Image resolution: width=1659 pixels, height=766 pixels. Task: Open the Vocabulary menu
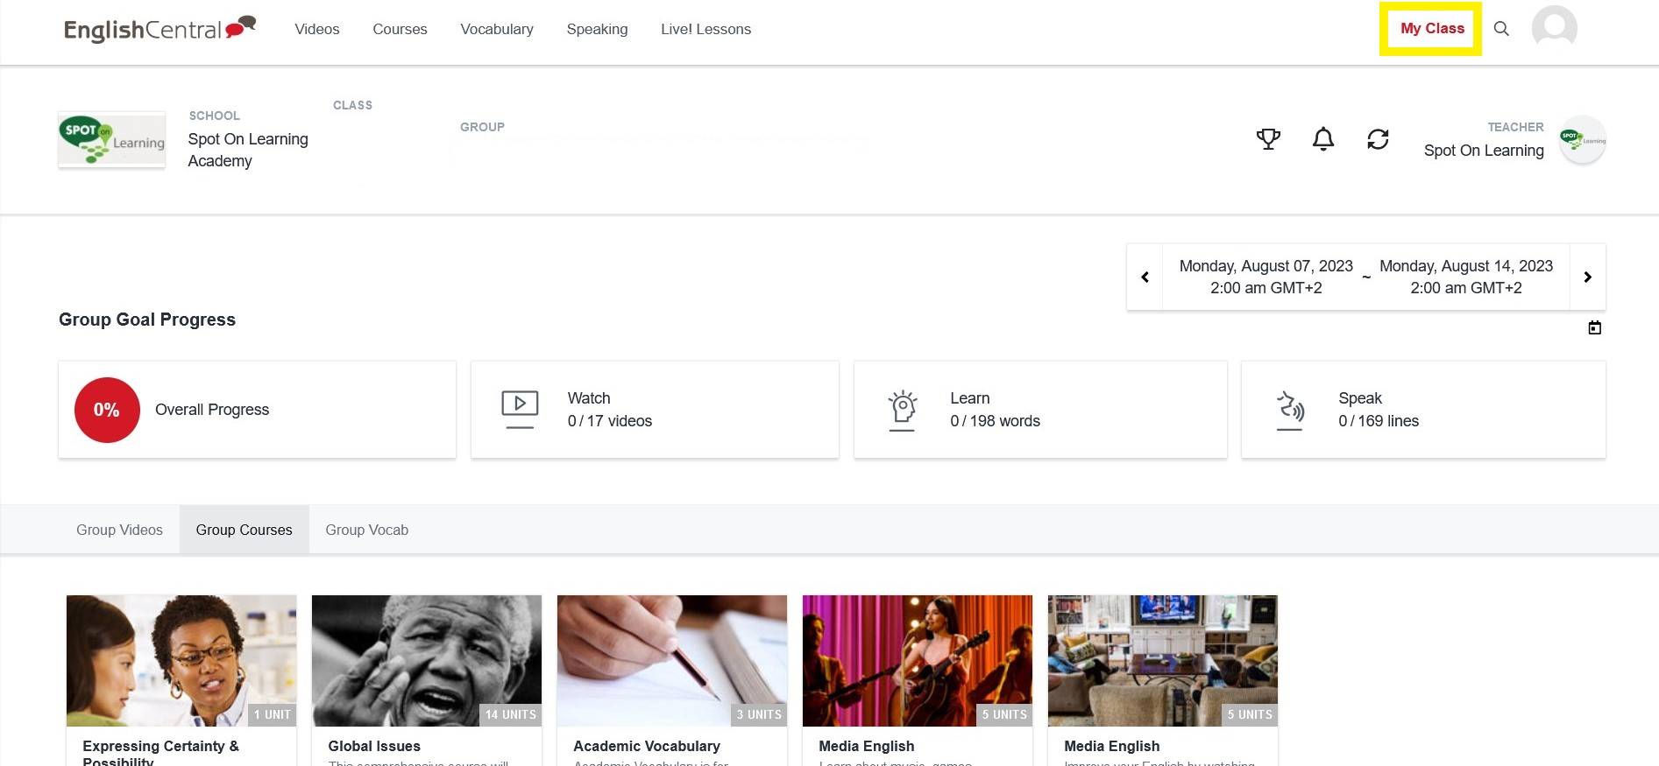(x=497, y=29)
